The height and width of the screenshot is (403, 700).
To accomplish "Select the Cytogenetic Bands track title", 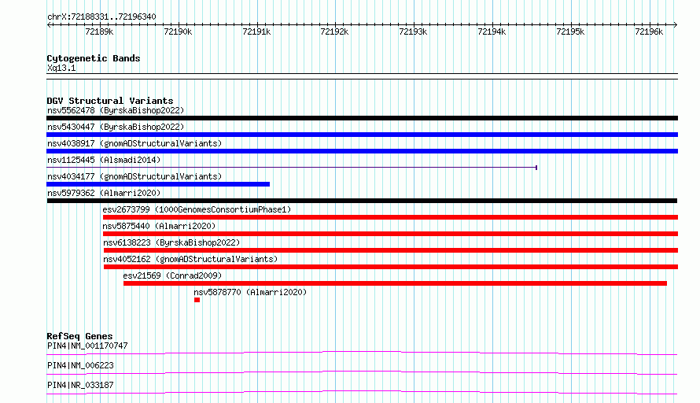I will tap(94, 58).
